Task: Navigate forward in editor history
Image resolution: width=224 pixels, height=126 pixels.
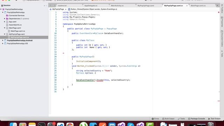Action: point(54,6)
